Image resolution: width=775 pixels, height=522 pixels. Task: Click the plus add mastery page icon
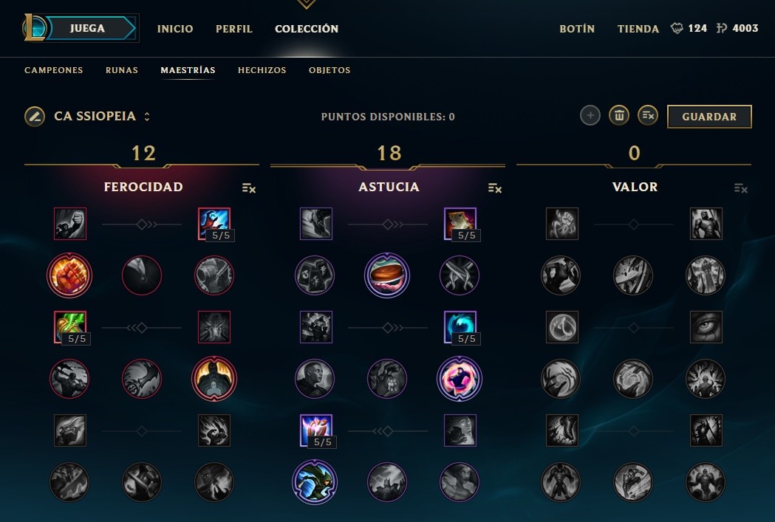[590, 116]
